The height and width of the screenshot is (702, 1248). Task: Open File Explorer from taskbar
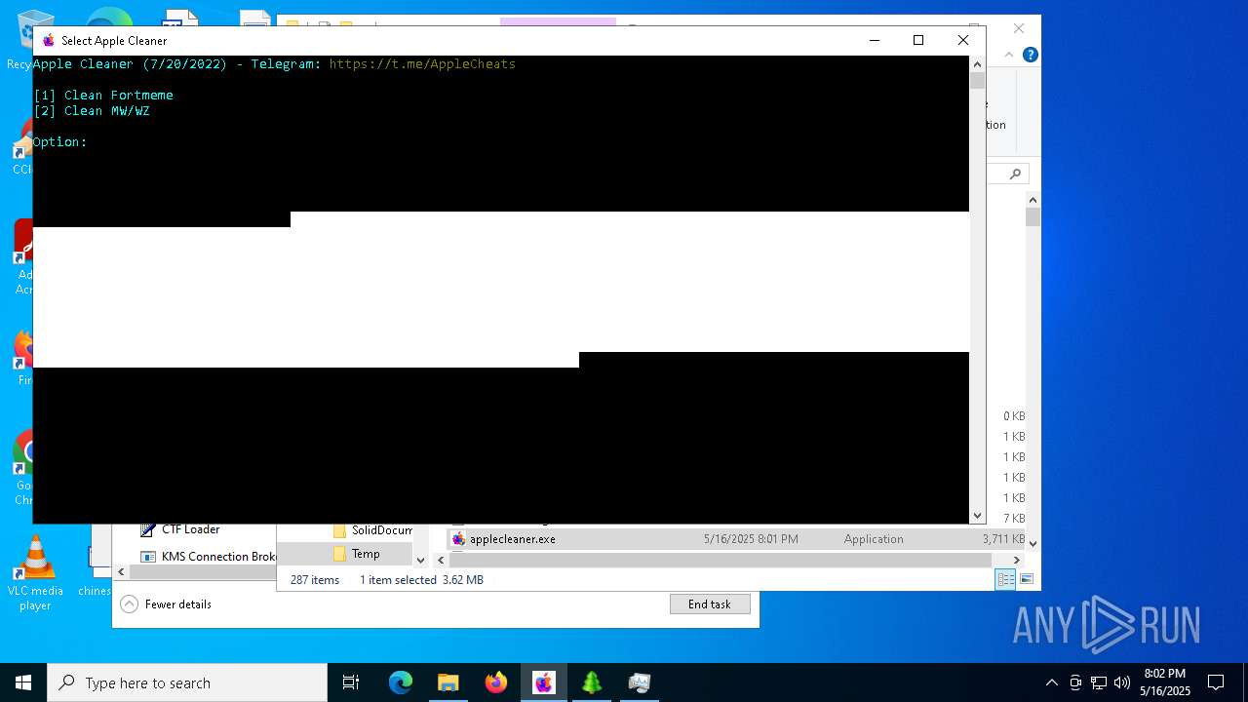coord(448,682)
